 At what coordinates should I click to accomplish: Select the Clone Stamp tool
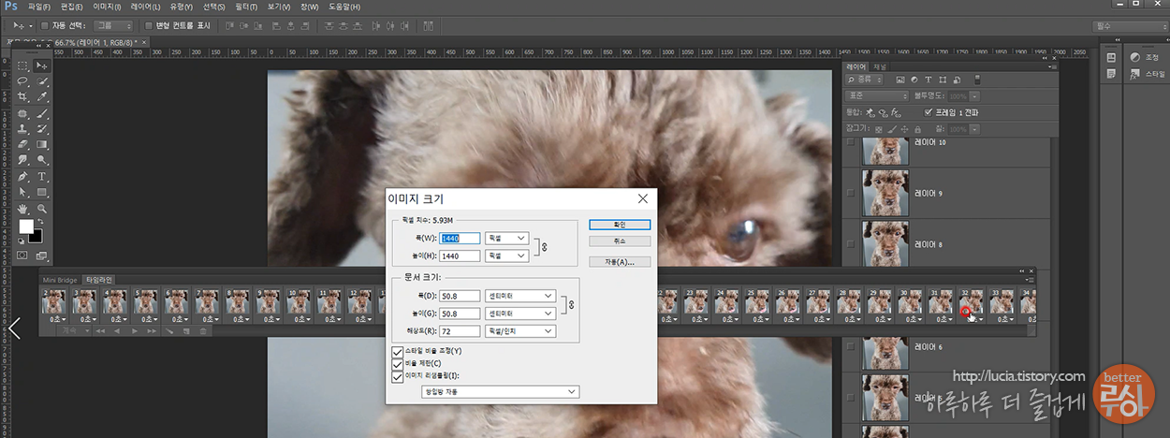[22, 129]
